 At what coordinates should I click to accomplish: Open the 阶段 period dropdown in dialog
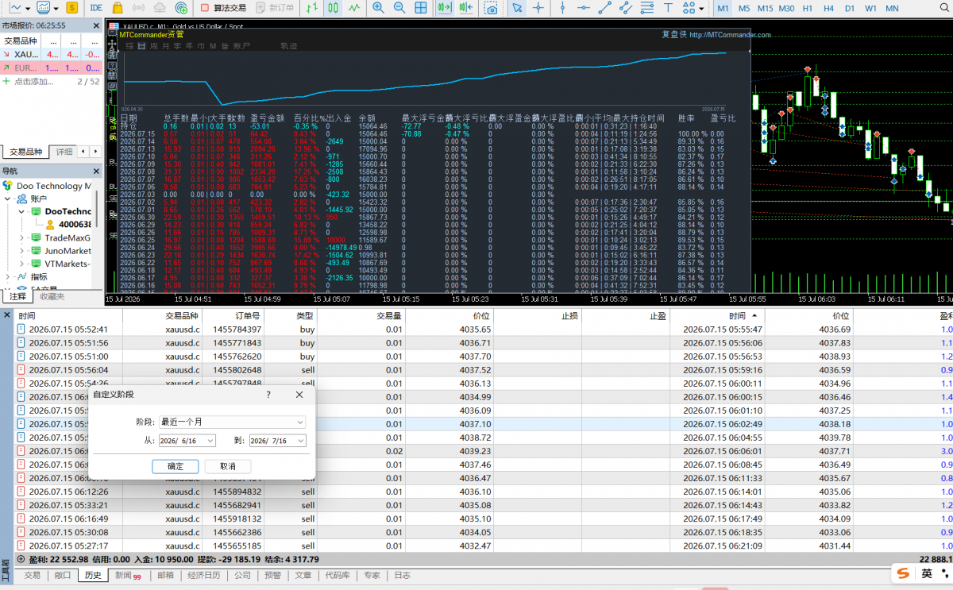pos(232,422)
